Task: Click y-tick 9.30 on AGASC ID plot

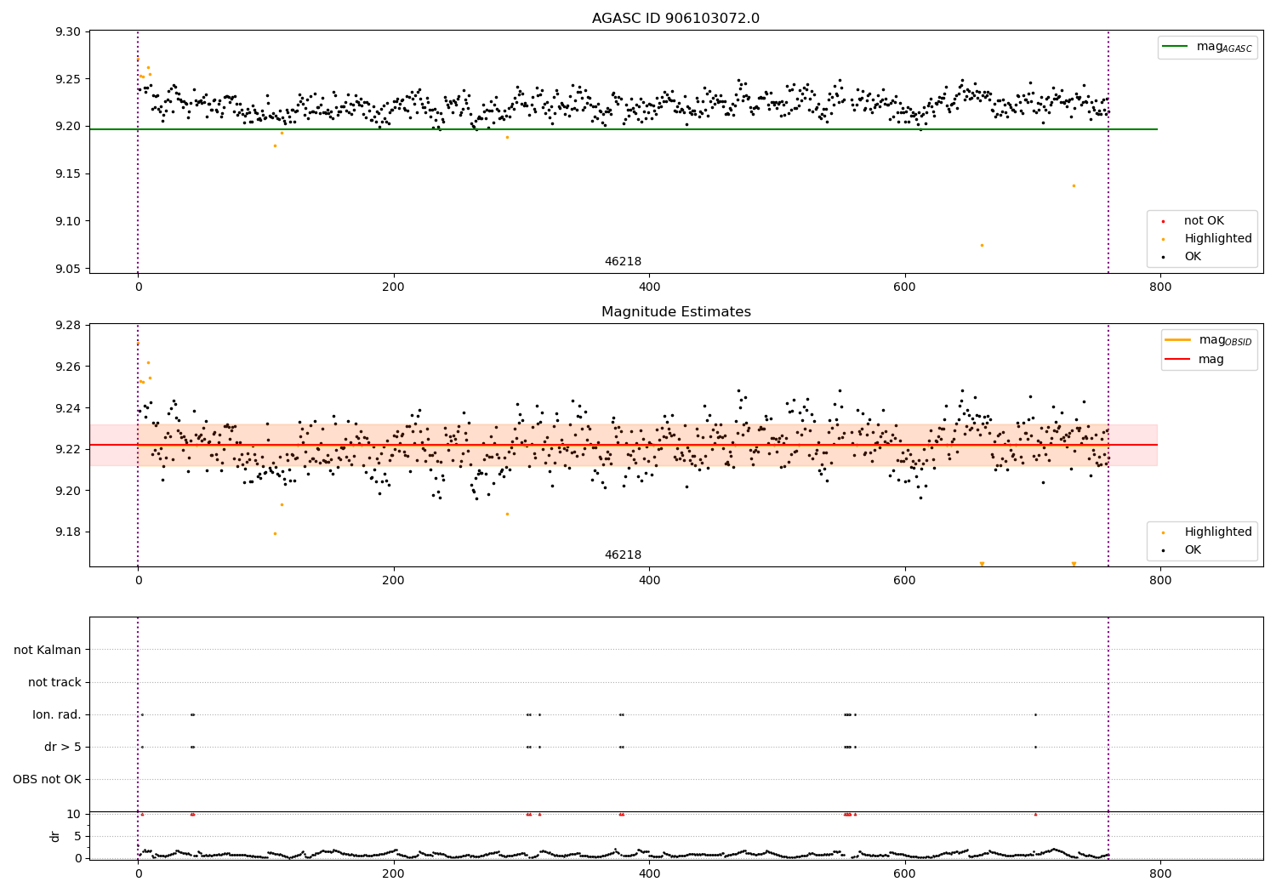Action: click(68, 32)
